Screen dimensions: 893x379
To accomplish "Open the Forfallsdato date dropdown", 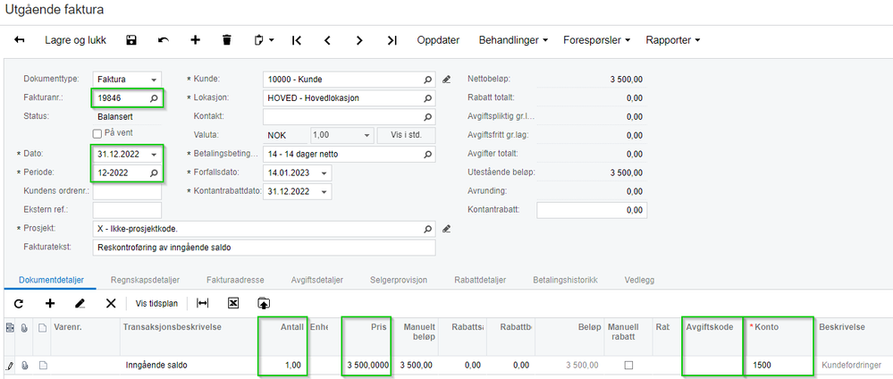I will point(324,173).
